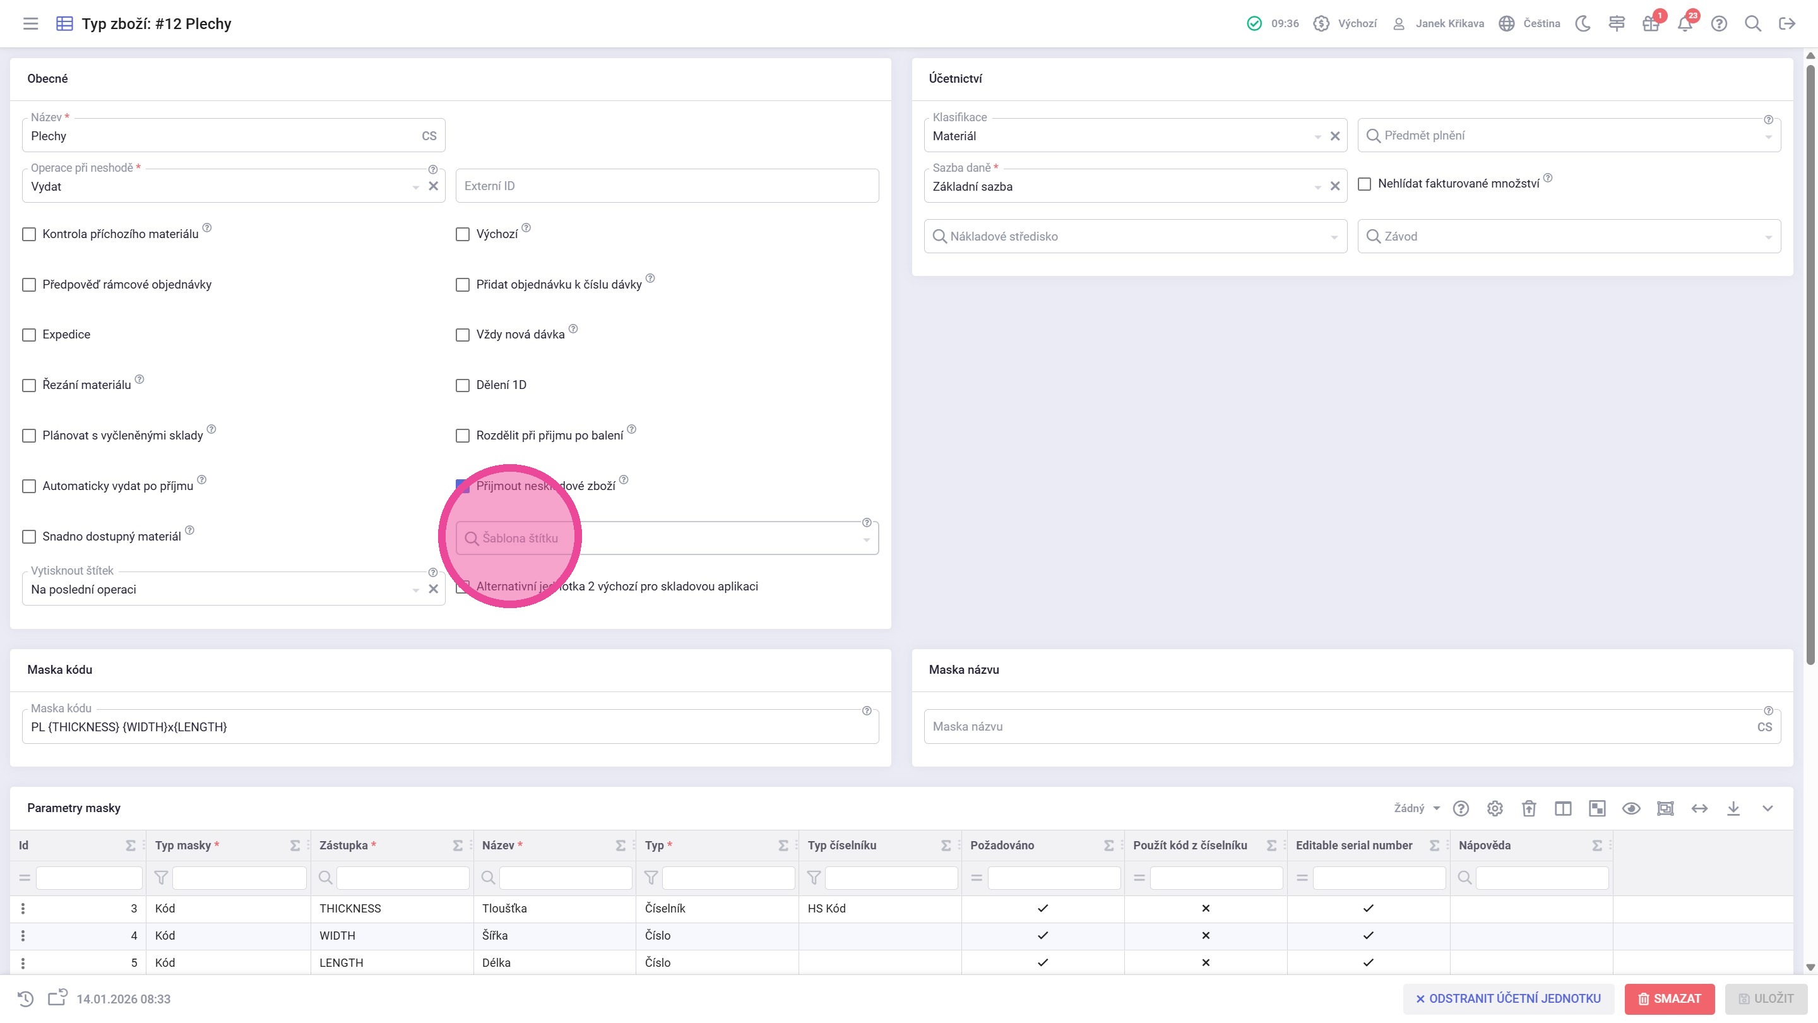
Task: Open the notifications bell
Action: tap(1685, 23)
